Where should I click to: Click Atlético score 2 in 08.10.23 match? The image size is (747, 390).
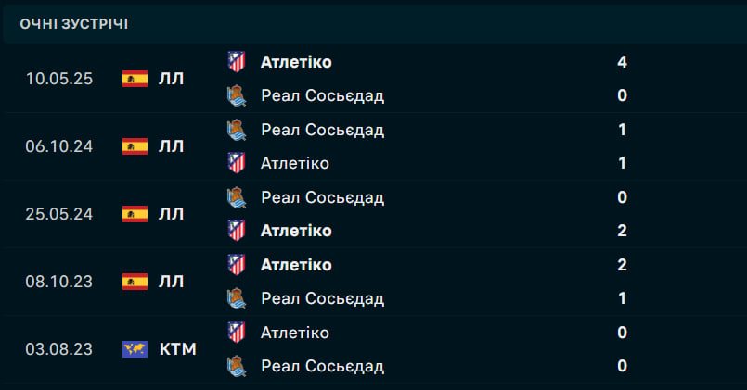point(622,265)
